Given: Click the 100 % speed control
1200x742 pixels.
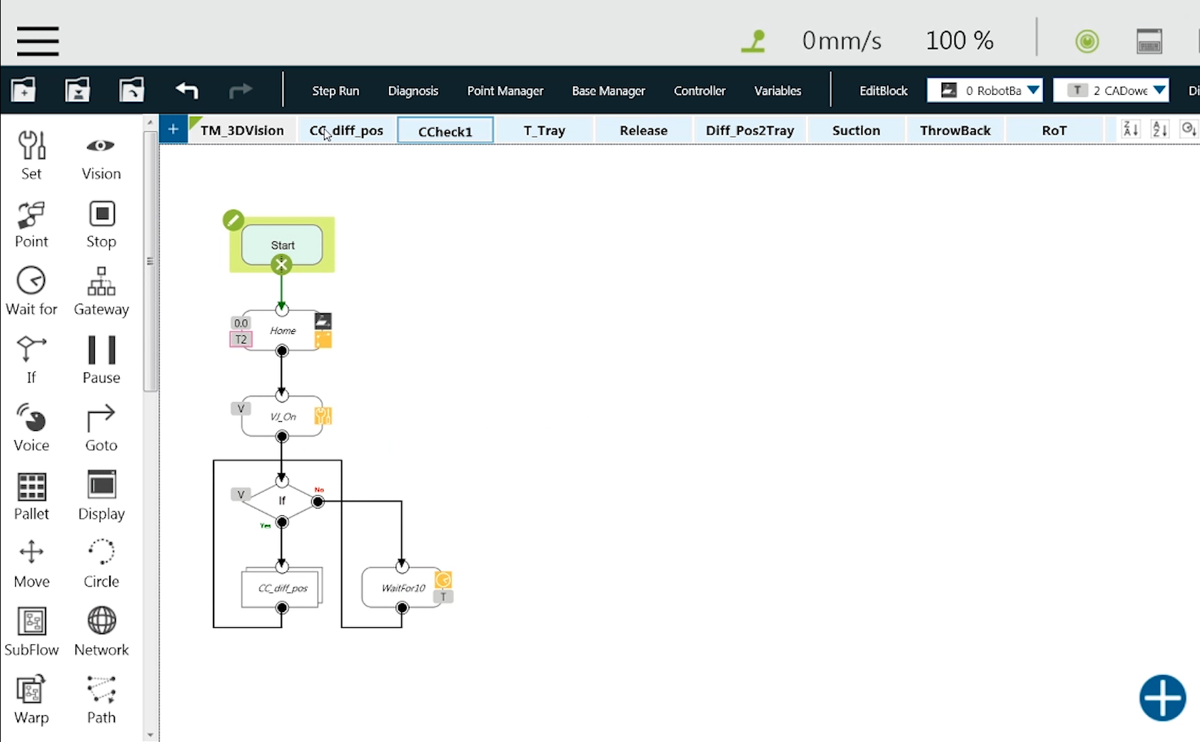Looking at the screenshot, I should [959, 41].
